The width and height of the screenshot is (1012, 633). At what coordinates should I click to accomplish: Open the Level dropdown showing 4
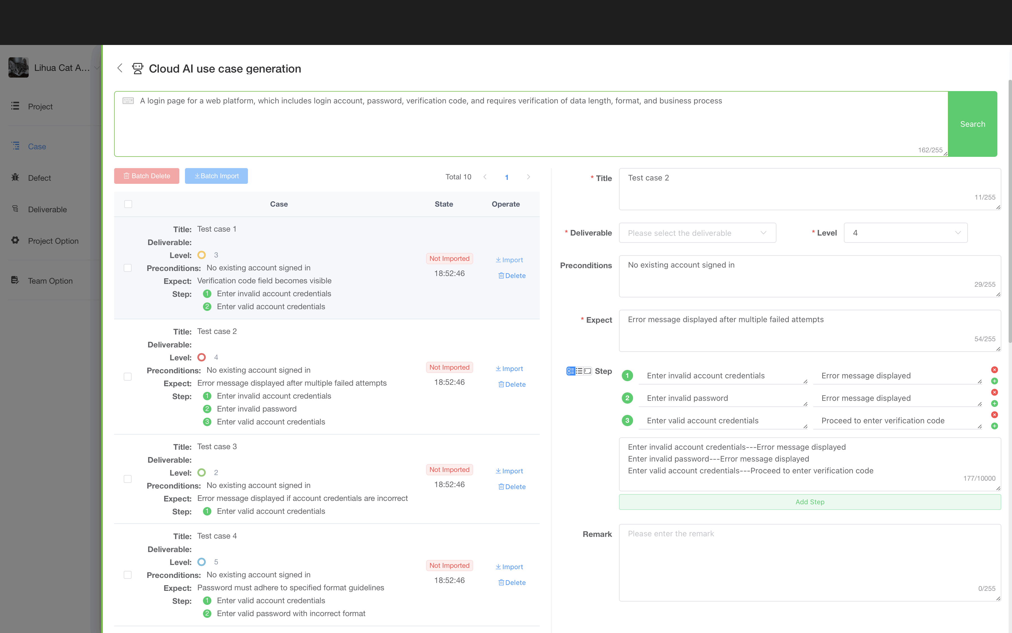pyautogui.click(x=906, y=233)
